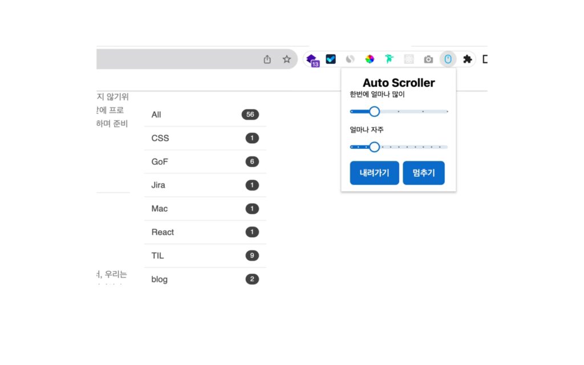Image resolution: width=584 pixels, height=365 pixels.
Task: Click the green hummingbird extension icon
Action: pos(389,59)
